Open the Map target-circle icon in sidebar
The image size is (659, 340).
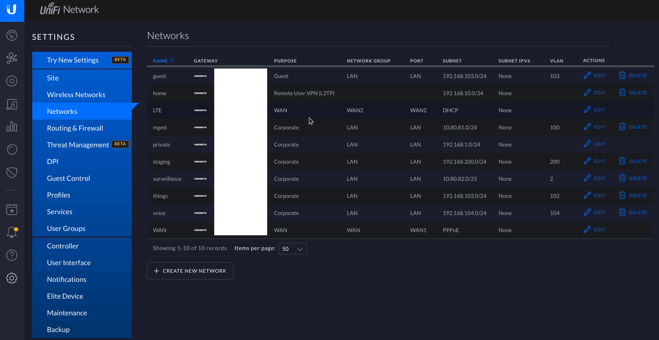point(12,81)
